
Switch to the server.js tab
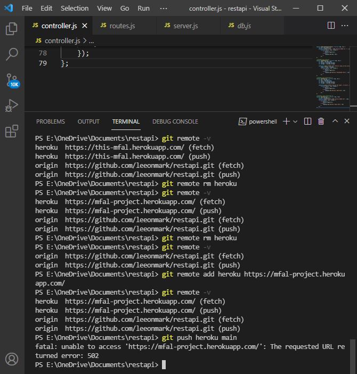[189, 26]
